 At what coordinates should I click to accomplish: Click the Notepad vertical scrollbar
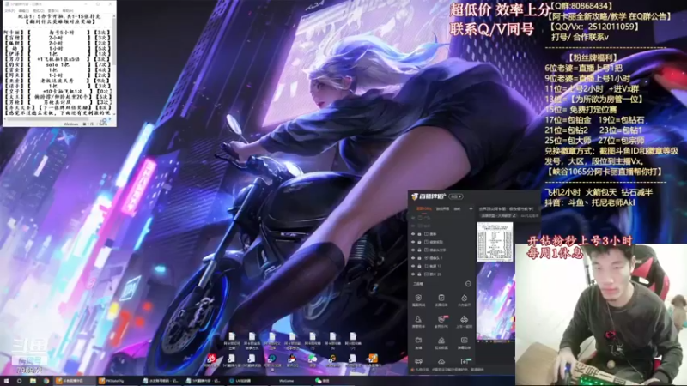[x=114, y=66]
